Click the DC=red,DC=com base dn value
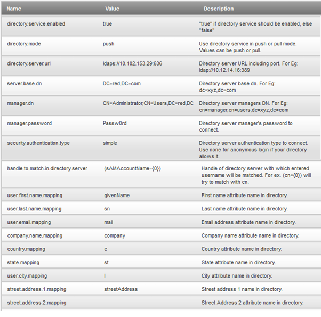This screenshot has width=321, height=317. [x=122, y=84]
